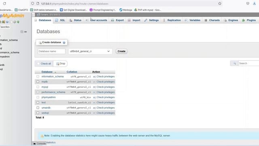The image size is (259, 146).
Task: Click the databases Search field
Action: [x=248, y=63]
